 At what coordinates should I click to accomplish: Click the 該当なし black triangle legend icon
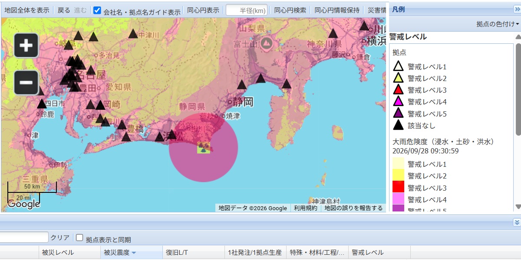coord(398,125)
